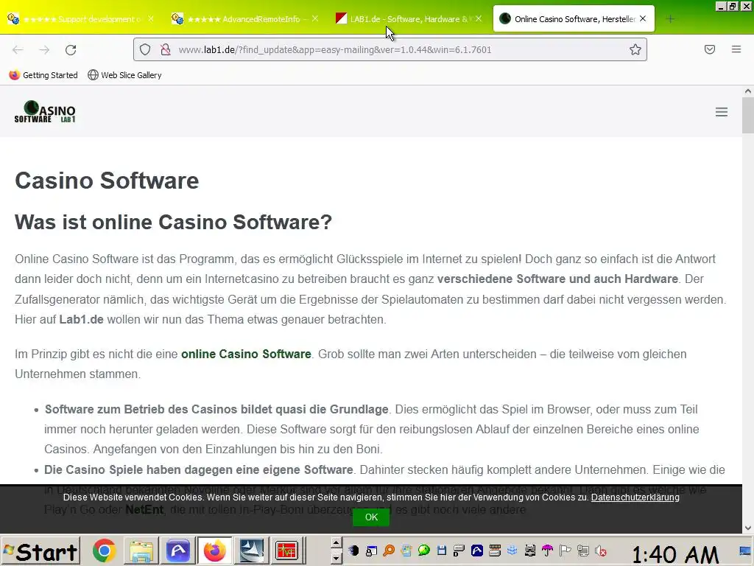Close the Support development tab
This screenshot has height=566, width=754.
pyautogui.click(x=151, y=18)
